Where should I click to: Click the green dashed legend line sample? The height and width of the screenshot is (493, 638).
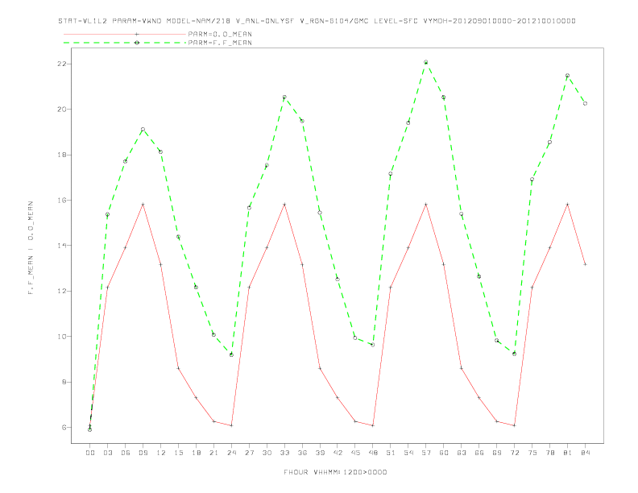pos(125,43)
